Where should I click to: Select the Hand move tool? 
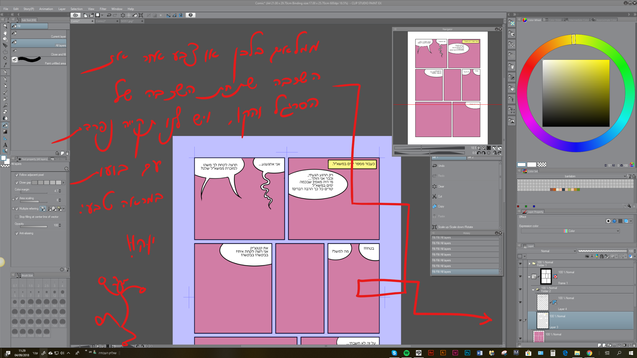coord(5,33)
